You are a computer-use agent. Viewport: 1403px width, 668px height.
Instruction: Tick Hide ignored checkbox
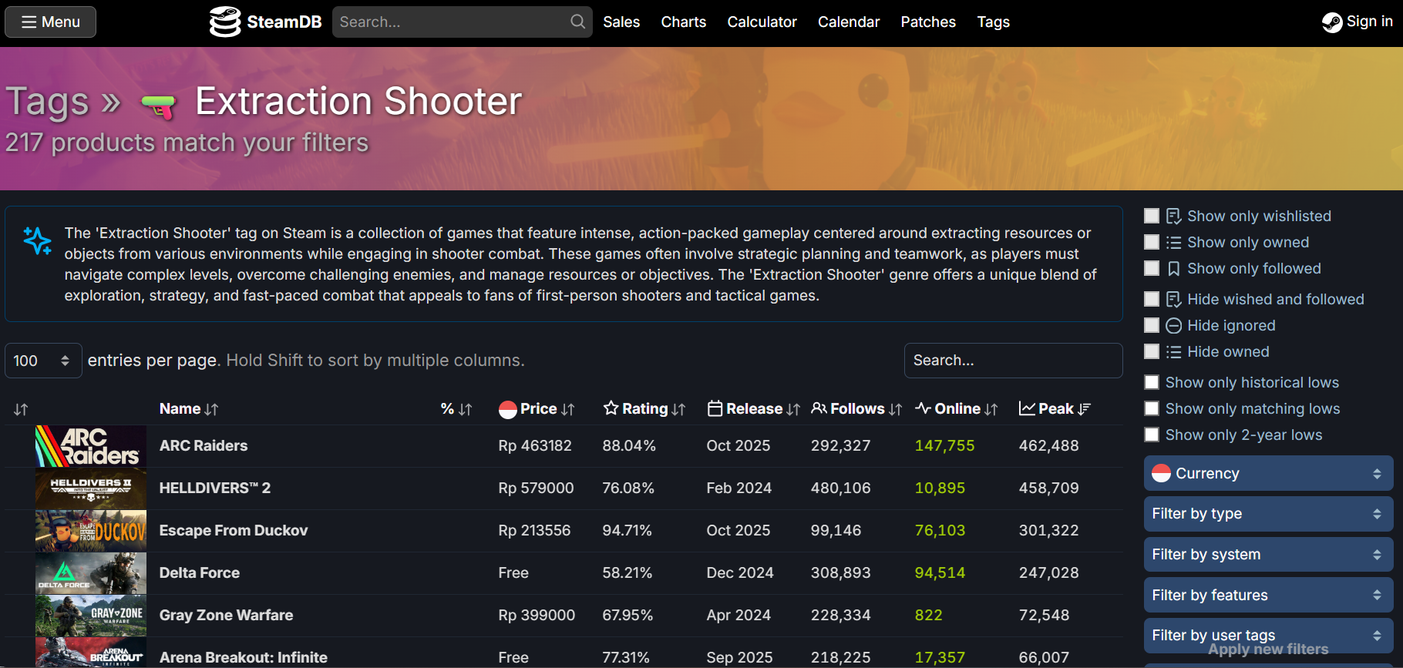(1152, 325)
